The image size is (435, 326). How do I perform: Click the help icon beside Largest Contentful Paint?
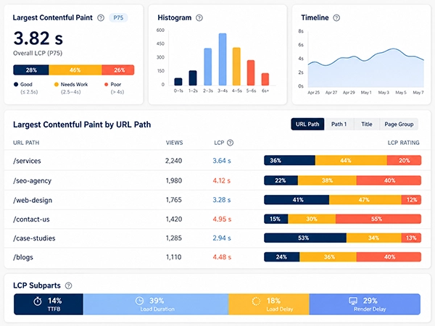pyautogui.click(x=101, y=17)
